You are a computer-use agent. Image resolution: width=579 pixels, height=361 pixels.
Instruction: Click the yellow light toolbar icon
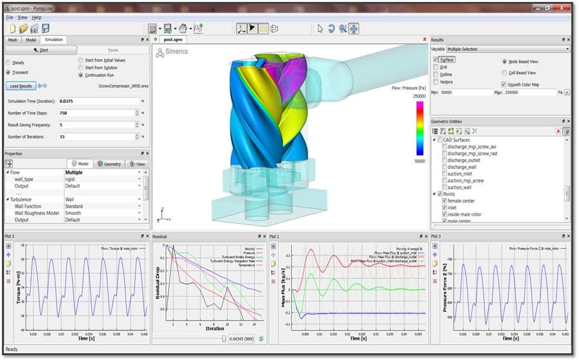pyautogui.click(x=263, y=28)
